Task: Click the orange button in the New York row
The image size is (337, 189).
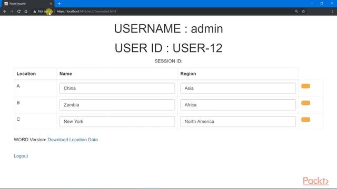Action: pyautogui.click(x=305, y=120)
